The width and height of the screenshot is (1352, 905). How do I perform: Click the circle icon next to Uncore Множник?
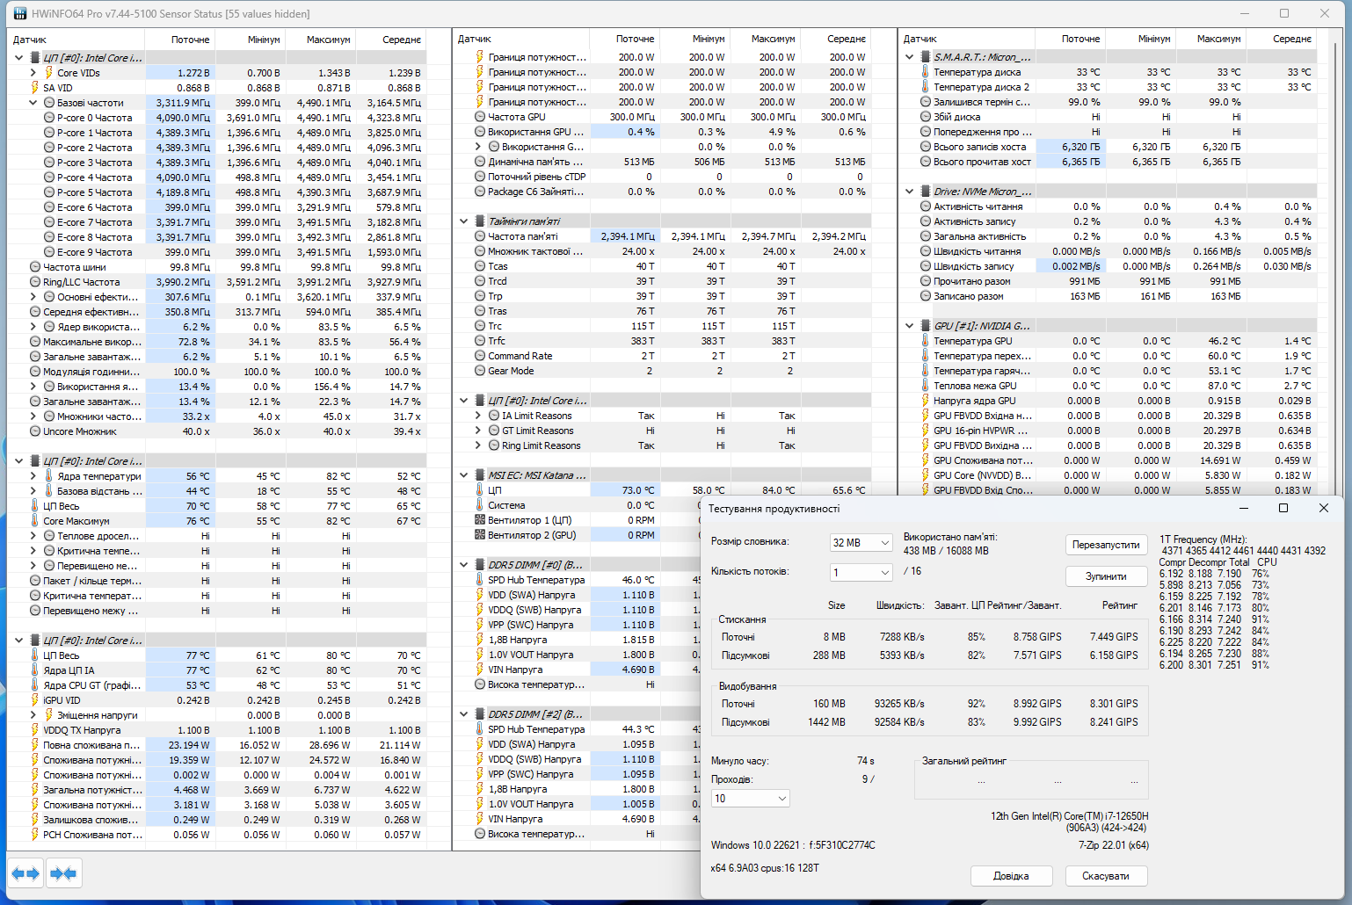coord(34,431)
